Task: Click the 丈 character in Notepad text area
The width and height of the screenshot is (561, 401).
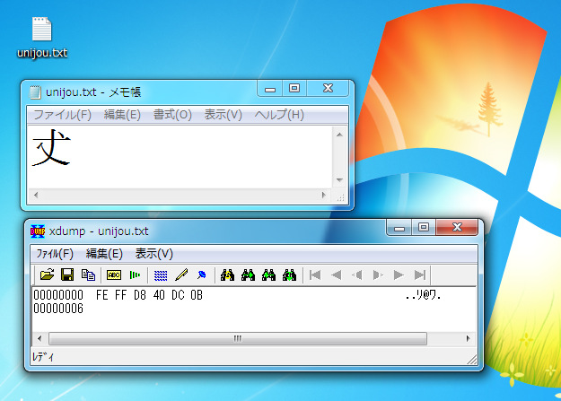Action: coord(51,148)
